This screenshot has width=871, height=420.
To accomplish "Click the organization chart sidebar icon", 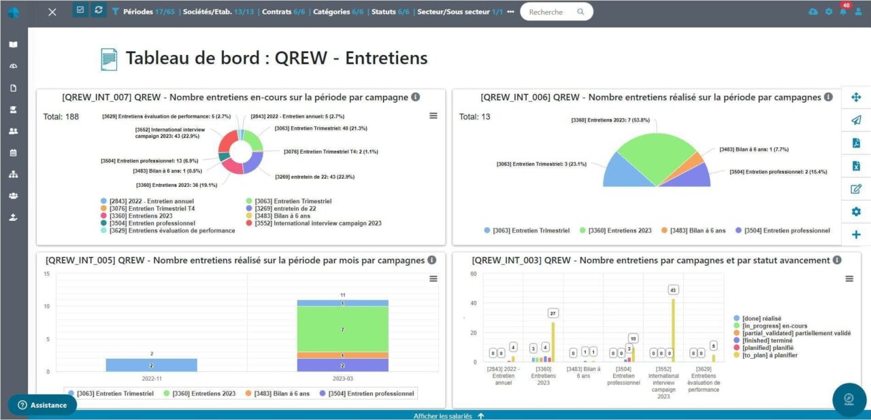I will pos(13,175).
